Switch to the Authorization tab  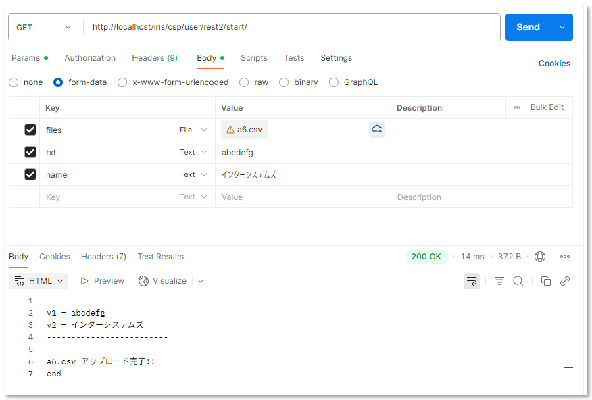click(90, 58)
